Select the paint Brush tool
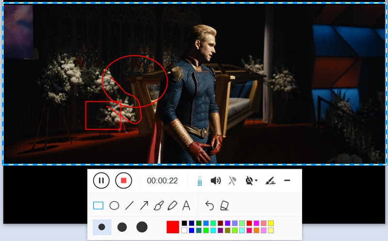Image resolution: width=388 pixels, height=241 pixels. point(159,206)
